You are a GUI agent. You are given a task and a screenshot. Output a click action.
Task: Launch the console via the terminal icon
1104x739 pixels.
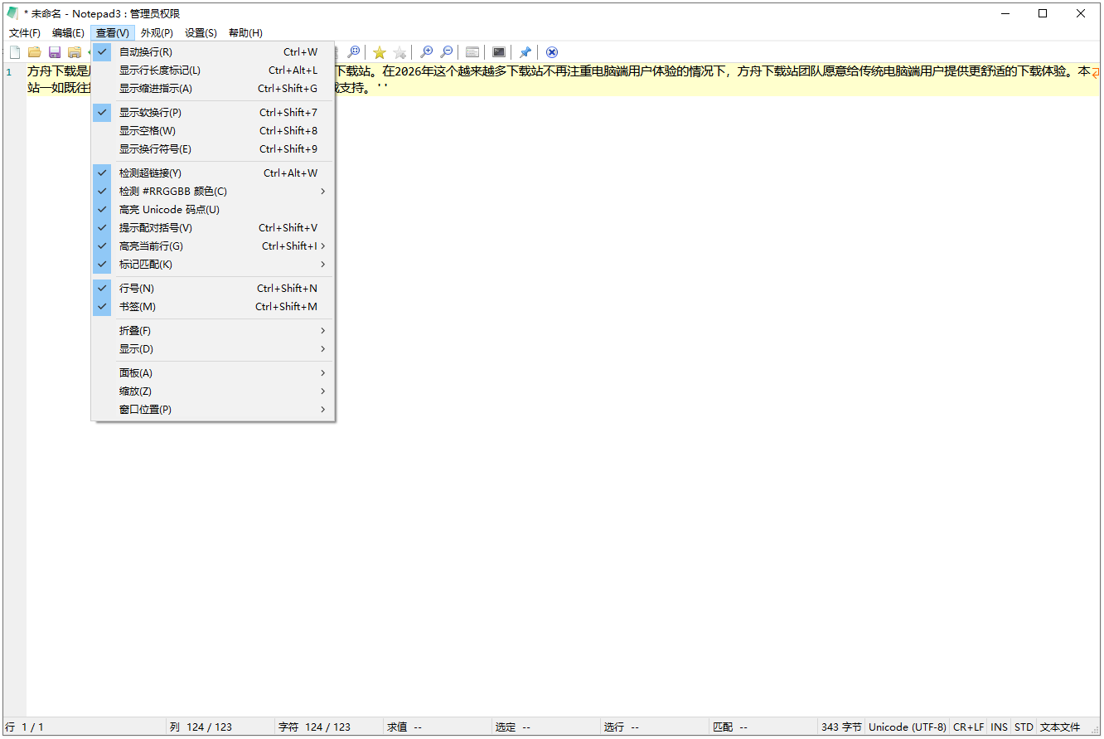(498, 51)
